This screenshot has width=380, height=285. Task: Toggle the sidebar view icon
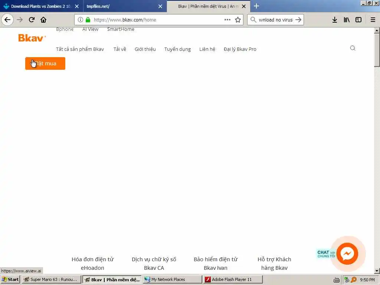click(x=358, y=20)
